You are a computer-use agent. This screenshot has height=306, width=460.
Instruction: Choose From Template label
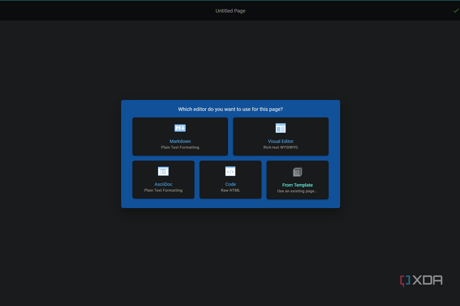[297, 185]
